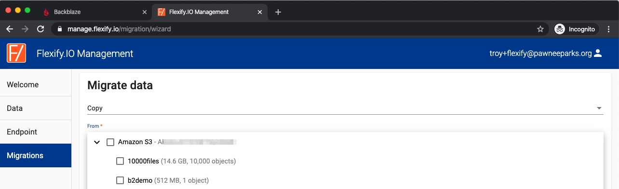619x189 pixels.
Task: Collapse the Amazon S3 tree node
Action: pyautogui.click(x=96, y=142)
